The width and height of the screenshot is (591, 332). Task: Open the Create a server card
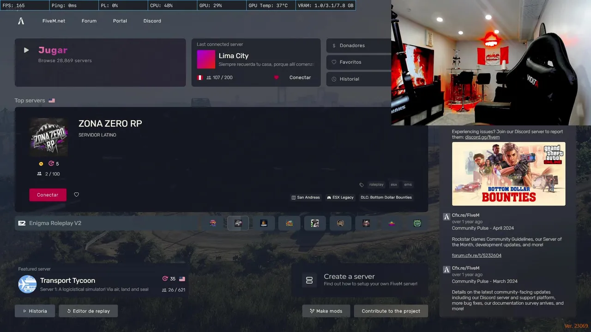click(360, 280)
